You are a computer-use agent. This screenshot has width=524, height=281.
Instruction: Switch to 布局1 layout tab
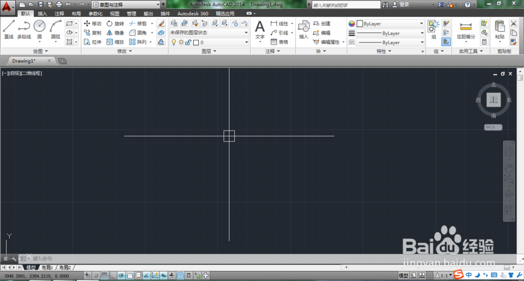[48, 267]
